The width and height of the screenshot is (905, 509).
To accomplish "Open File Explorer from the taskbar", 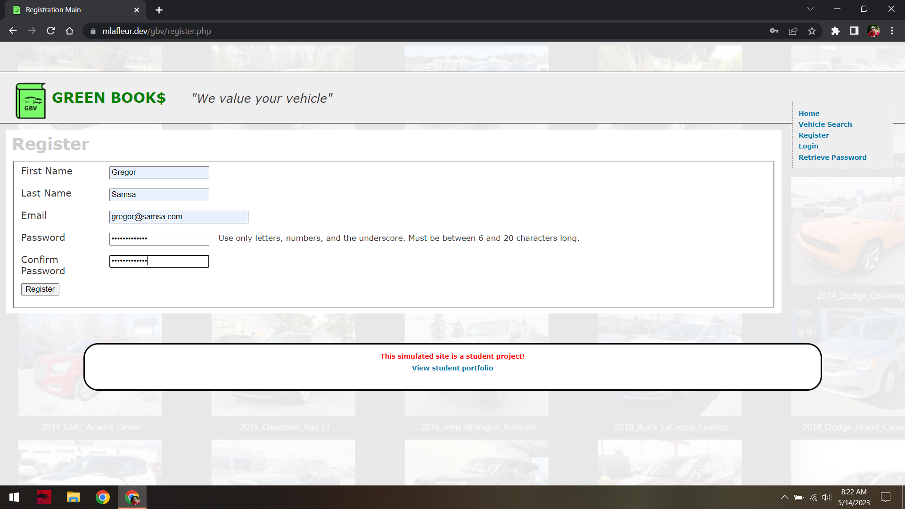I will [73, 497].
